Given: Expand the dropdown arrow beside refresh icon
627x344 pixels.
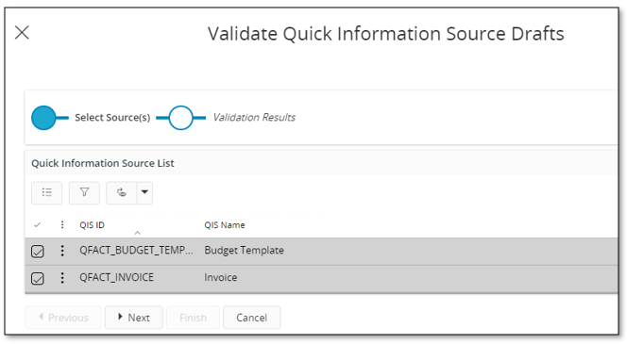Looking at the screenshot, I should [x=144, y=193].
